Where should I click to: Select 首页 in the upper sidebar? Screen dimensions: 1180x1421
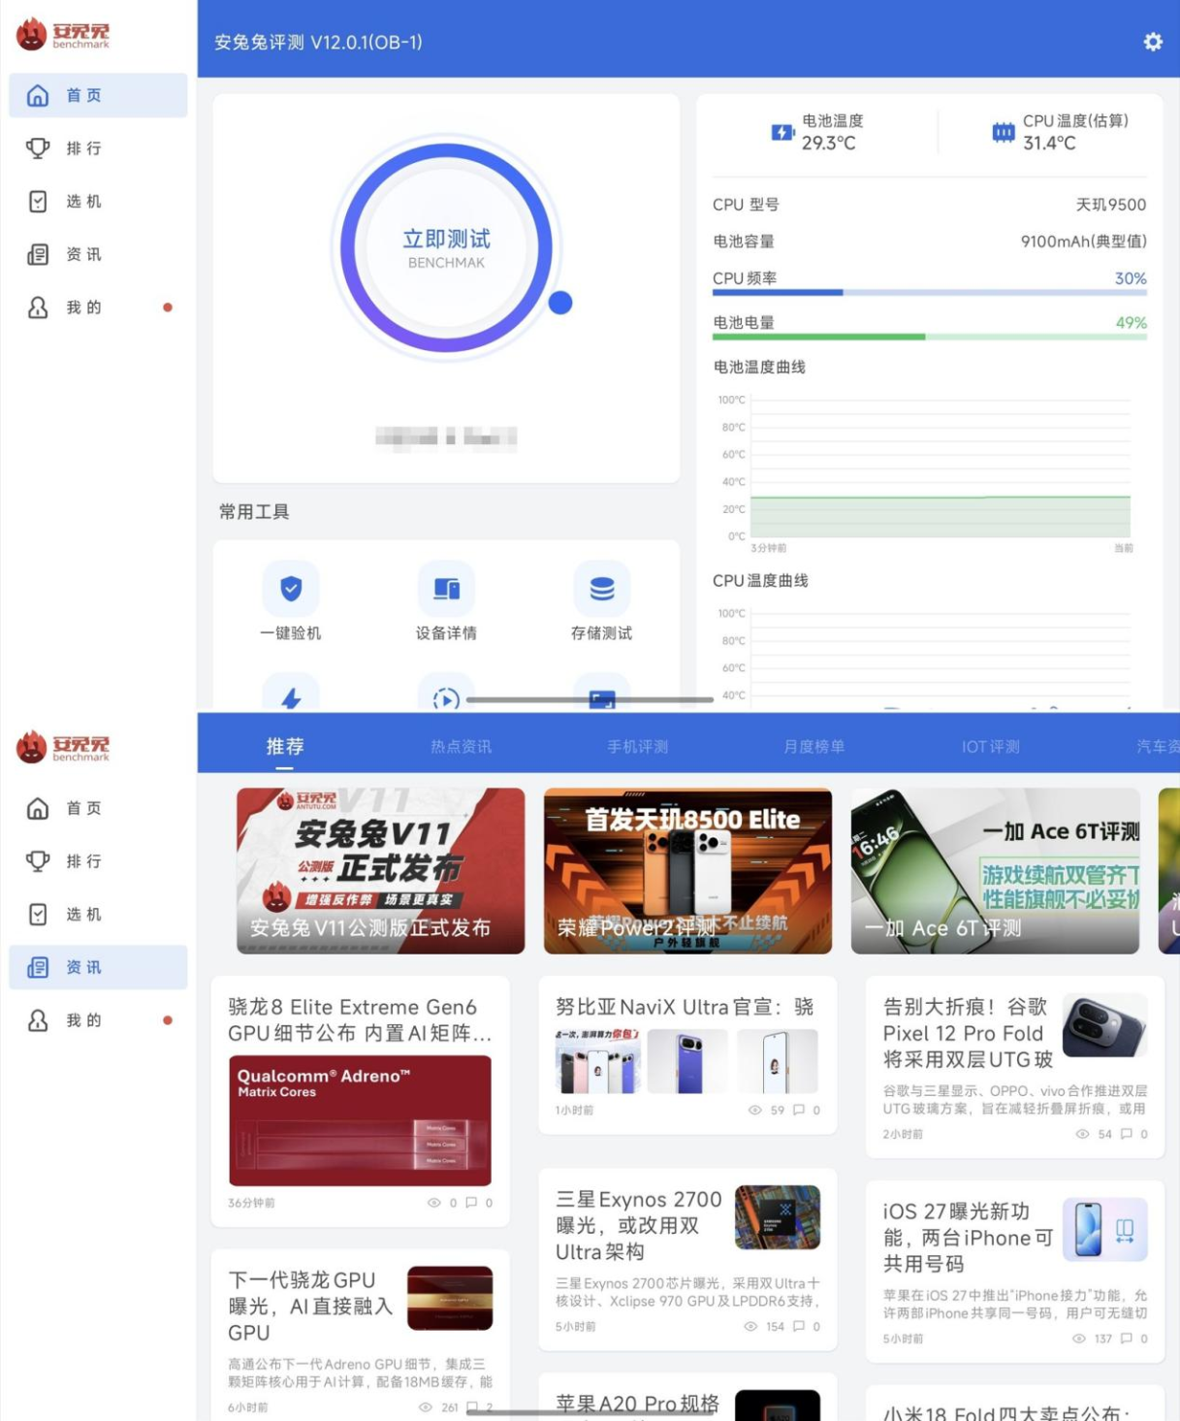98,95
